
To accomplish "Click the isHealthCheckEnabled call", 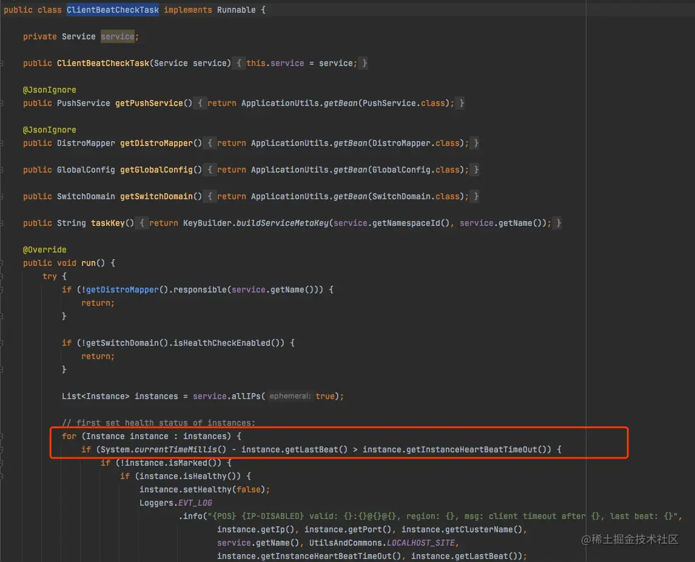I will [x=221, y=343].
